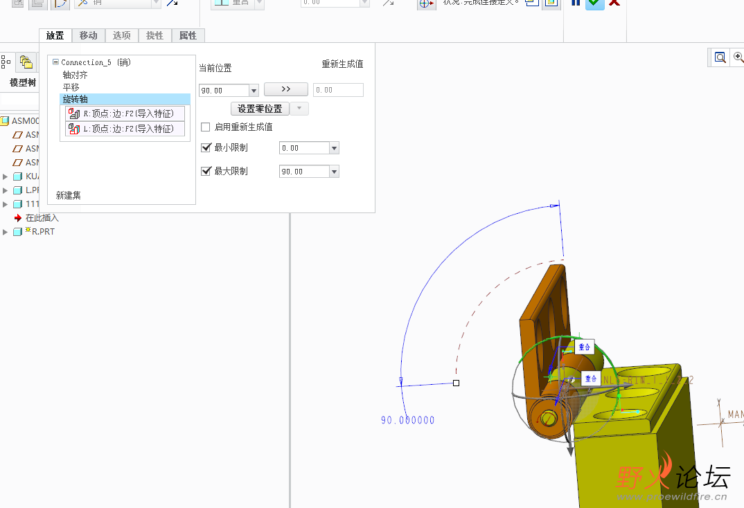
Task: Switch to the 放置 tab
Action: (55, 35)
